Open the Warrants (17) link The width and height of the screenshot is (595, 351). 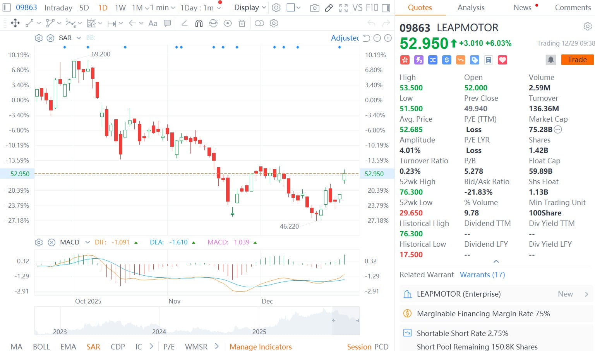click(x=482, y=275)
